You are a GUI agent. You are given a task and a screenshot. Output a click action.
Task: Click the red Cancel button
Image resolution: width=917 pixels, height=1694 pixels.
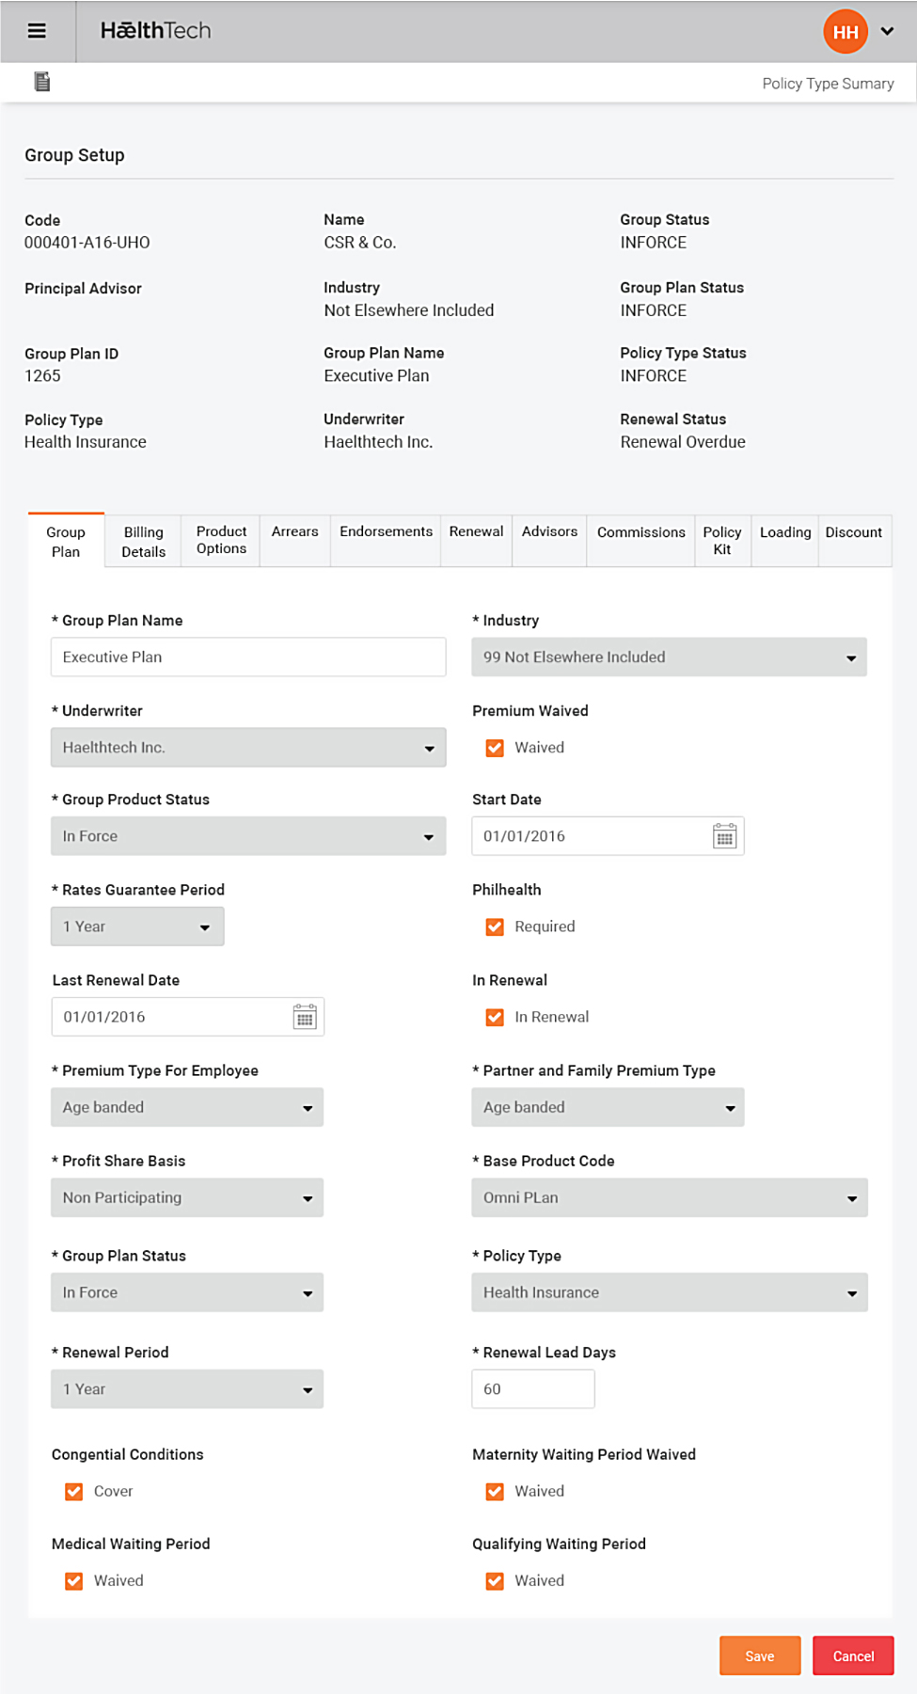click(853, 1655)
